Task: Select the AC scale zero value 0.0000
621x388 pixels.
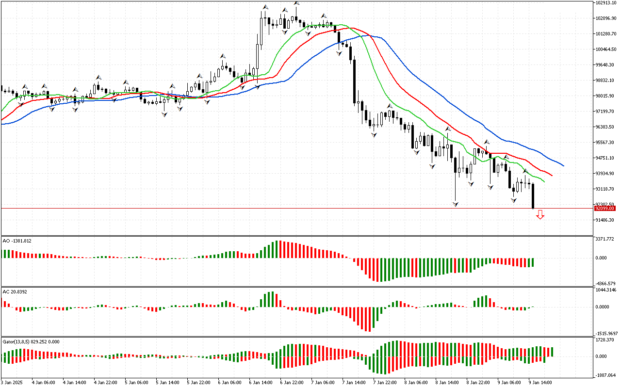Action: (x=603, y=307)
